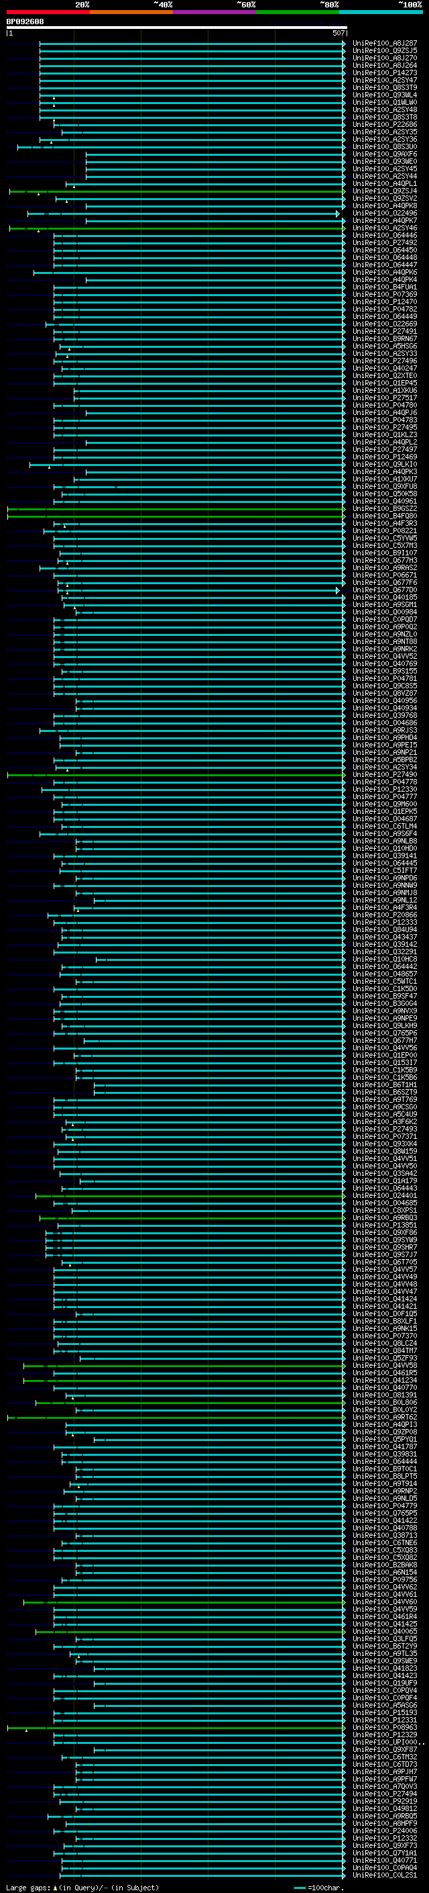This screenshot has width=429, height=1893.
Task: Click hit label UniRef100_C6TM32
Action: tap(385, 1757)
